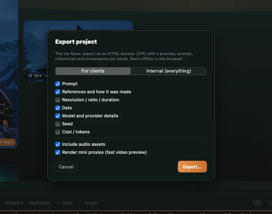Click the theater masks icon

(257, 202)
